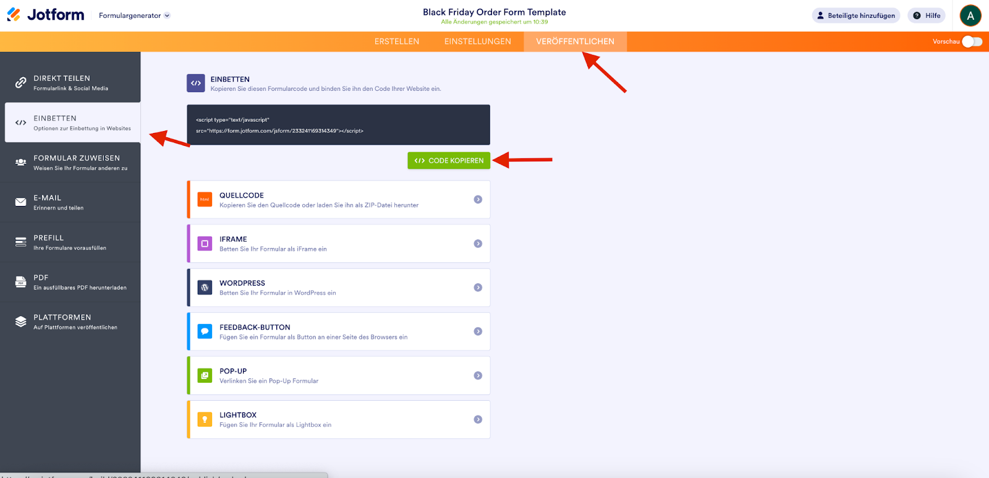Expand the WordPress option arrow
Viewport: 989px width, 478px height.
coord(478,288)
